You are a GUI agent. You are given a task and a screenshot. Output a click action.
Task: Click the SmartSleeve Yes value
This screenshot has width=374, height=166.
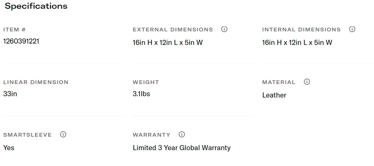(9, 148)
